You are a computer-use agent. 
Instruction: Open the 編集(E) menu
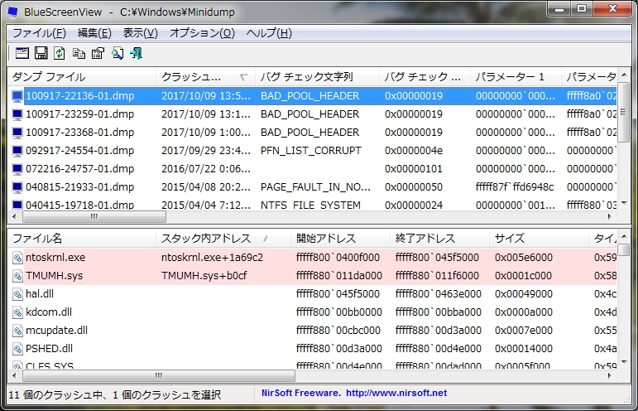click(94, 33)
